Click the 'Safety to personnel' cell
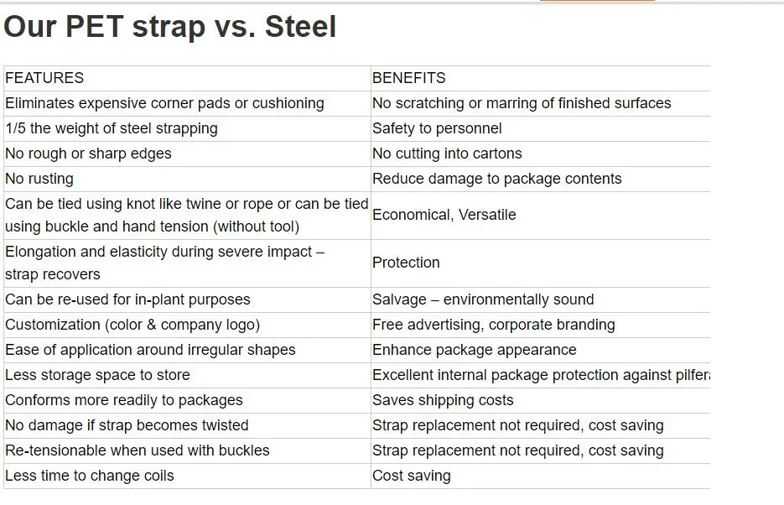 point(541,128)
